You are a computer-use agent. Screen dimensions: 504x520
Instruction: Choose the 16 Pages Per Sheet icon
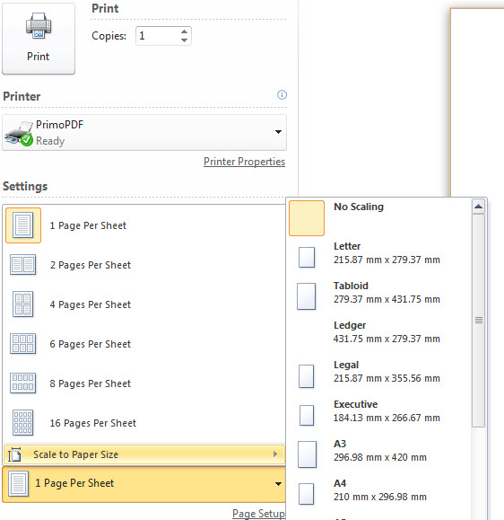point(22,422)
